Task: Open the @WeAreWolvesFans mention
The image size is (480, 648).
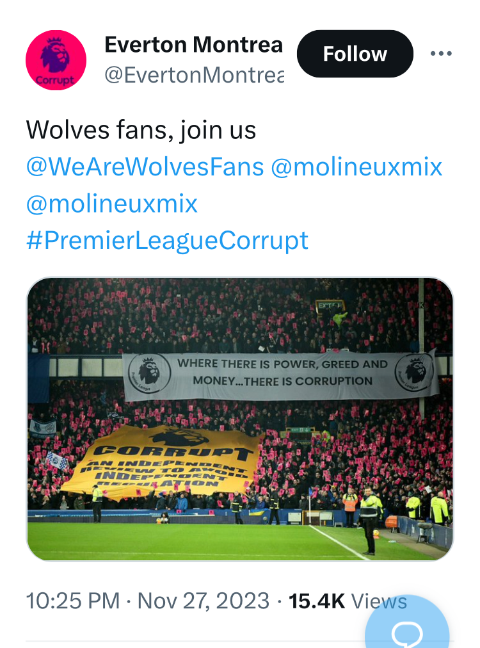Action: pyautogui.click(x=145, y=167)
